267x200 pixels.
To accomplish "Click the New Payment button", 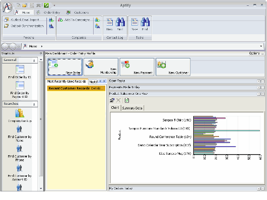I will 137,67.
